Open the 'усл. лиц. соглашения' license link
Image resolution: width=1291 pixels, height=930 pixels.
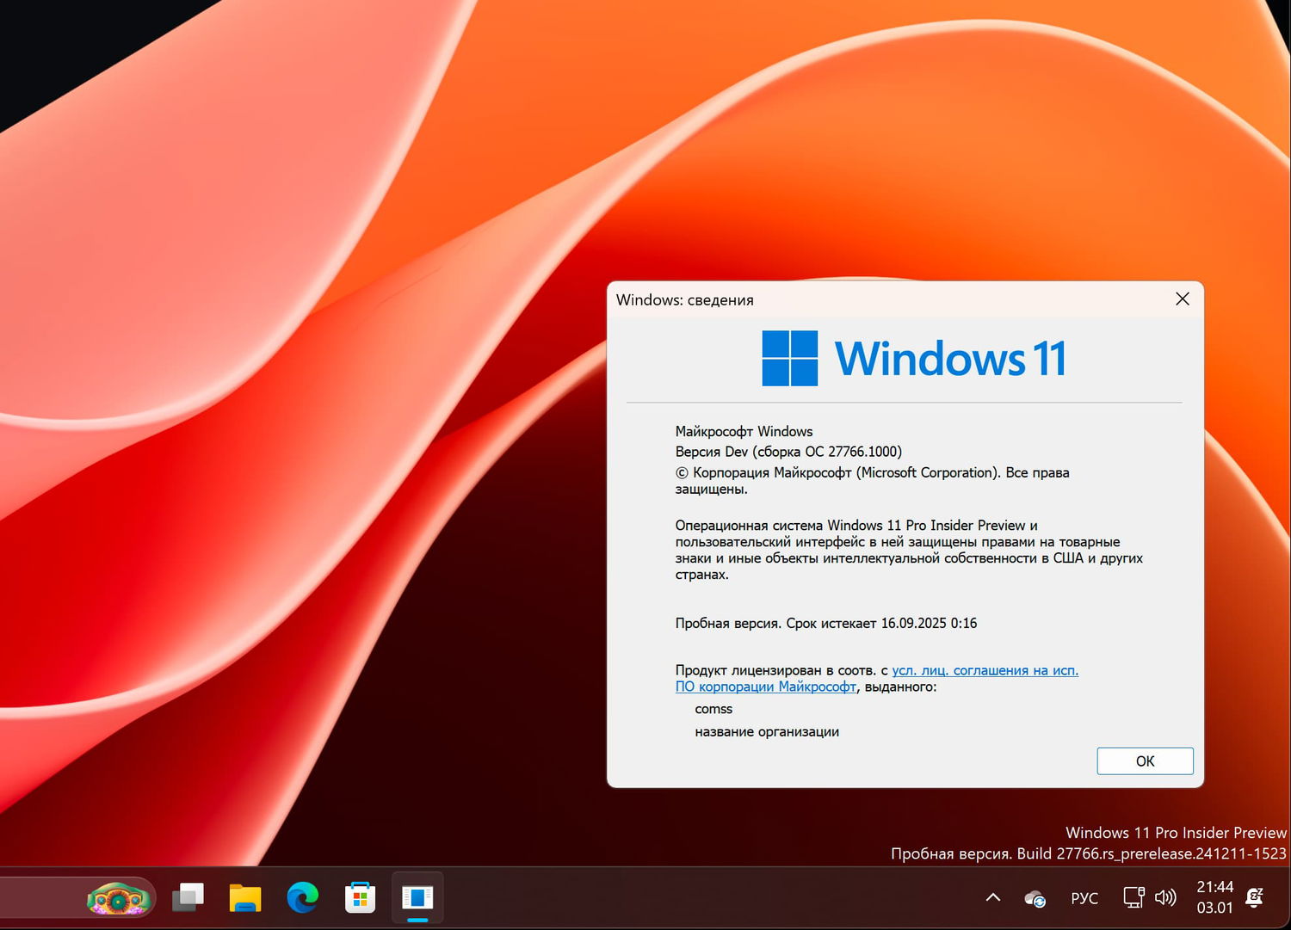(x=985, y=670)
